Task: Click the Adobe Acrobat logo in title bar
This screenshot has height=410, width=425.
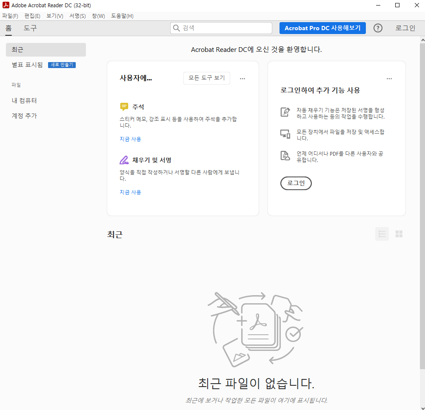Action: (x=6, y=5)
